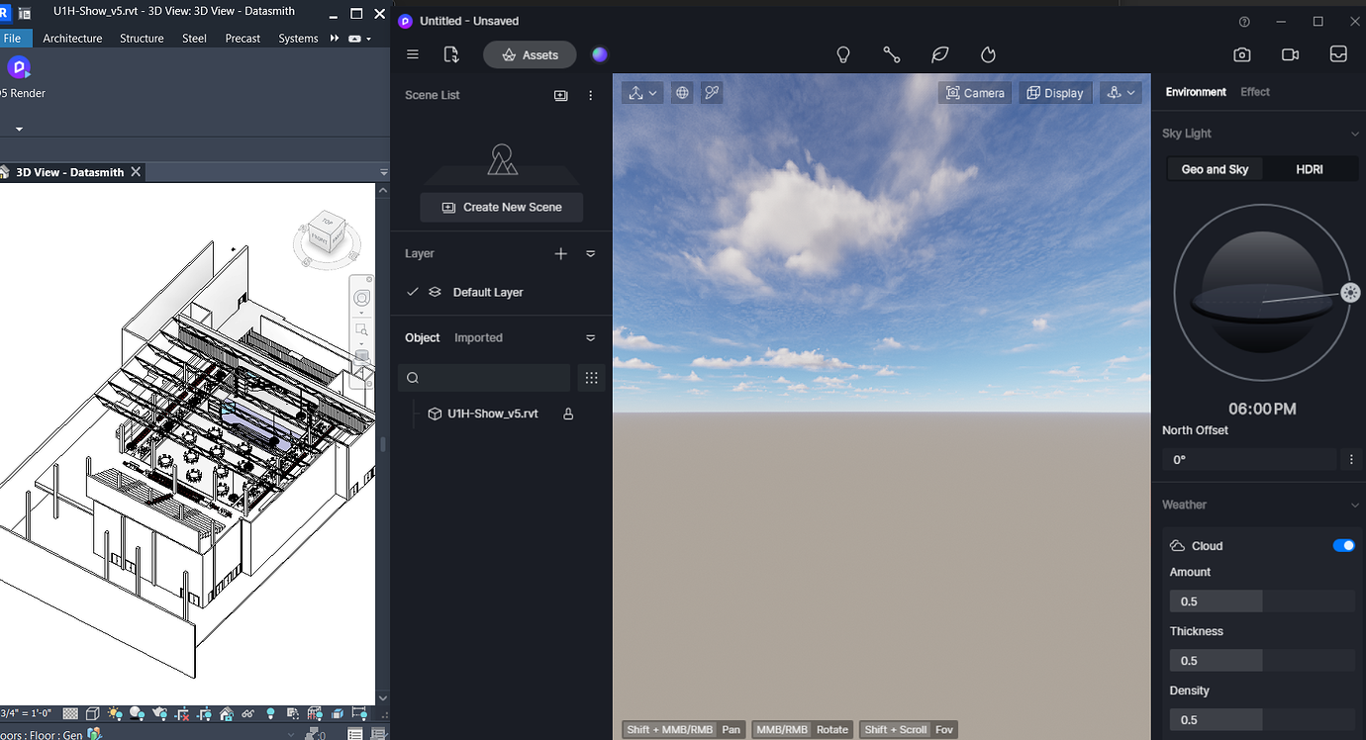Viewport: 1366px width, 740px height.
Task: Open the particle effects (flame) tool
Action: tap(988, 54)
